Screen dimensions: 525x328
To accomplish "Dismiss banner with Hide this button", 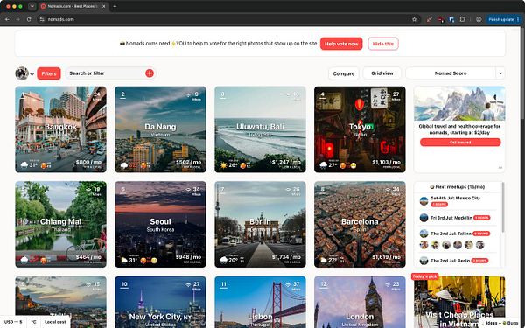I will tap(383, 44).
